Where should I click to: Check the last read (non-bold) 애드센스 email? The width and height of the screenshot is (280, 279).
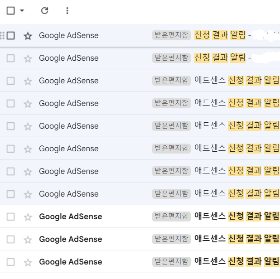tap(10, 194)
